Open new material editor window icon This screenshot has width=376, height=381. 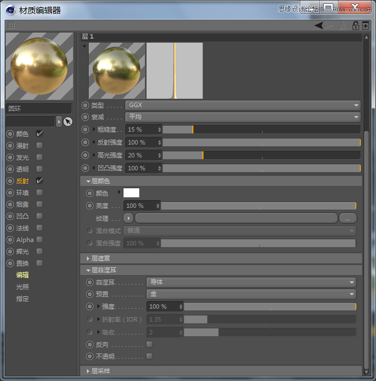point(365,25)
